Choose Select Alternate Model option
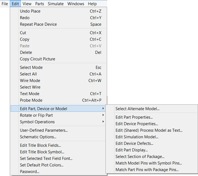Image resolution: width=198 pixels, height=176 pixels. point(138,109)
